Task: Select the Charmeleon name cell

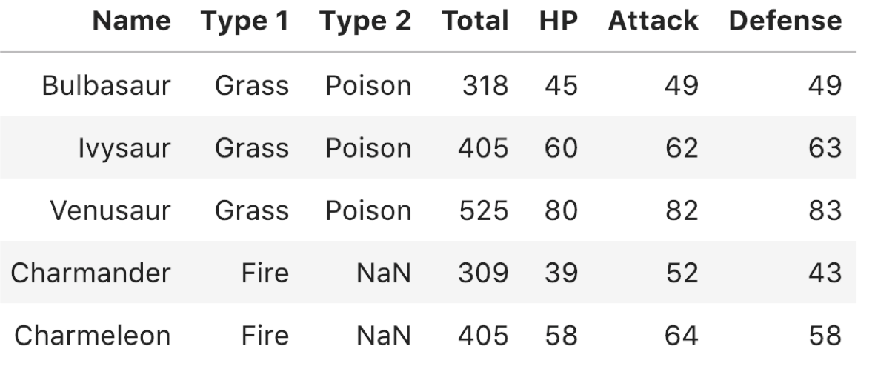Action: coord(92,336)
